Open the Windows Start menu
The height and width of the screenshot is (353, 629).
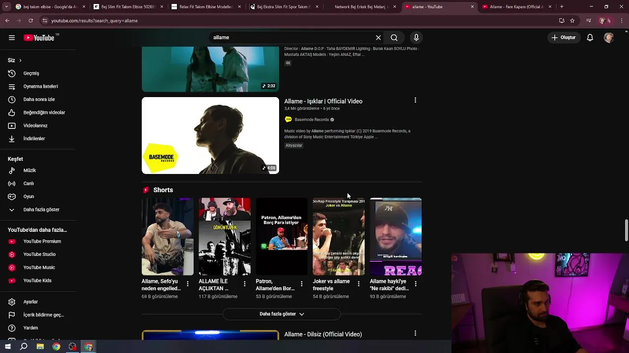pyautogui.click(x=7, y=347)
